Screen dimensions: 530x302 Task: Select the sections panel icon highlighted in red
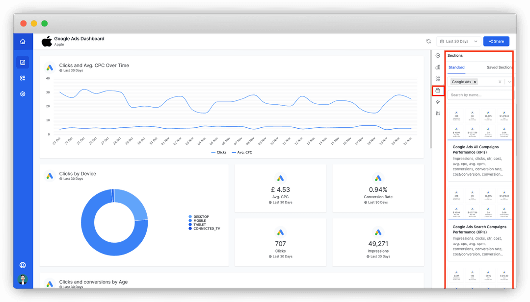click(438, 91)
